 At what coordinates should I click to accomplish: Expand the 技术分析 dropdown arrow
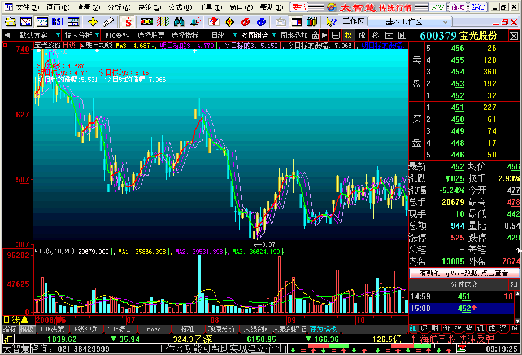[97, 35]
